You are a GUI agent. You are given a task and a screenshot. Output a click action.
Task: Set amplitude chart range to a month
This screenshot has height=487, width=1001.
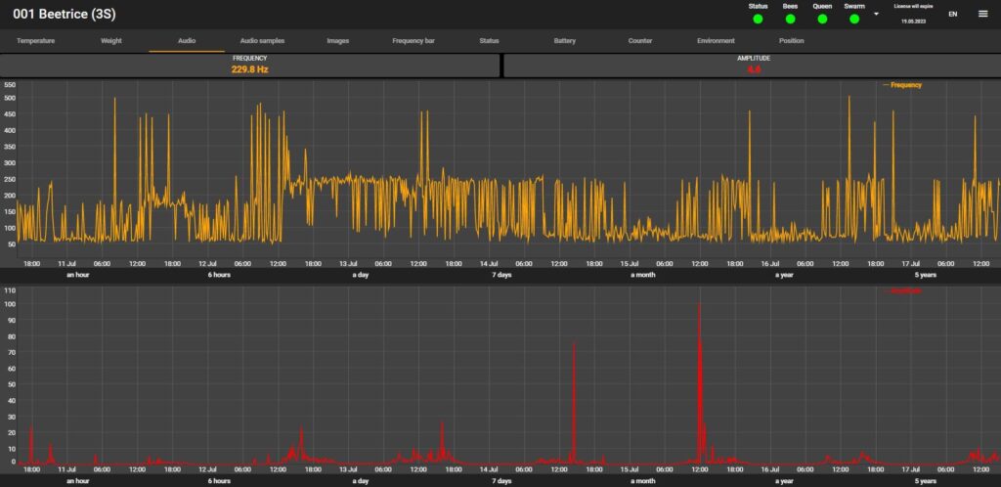(643, 481)
